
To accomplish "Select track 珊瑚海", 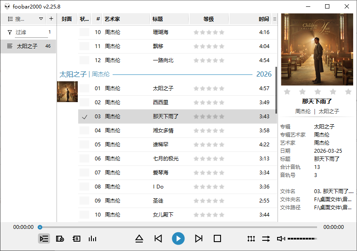I will pyautogui.click(x=178, y=32).
